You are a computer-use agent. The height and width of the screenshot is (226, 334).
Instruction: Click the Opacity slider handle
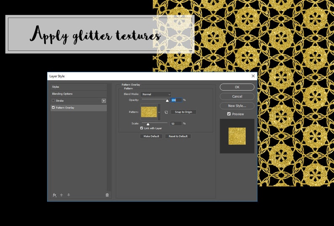pos(167,100)
